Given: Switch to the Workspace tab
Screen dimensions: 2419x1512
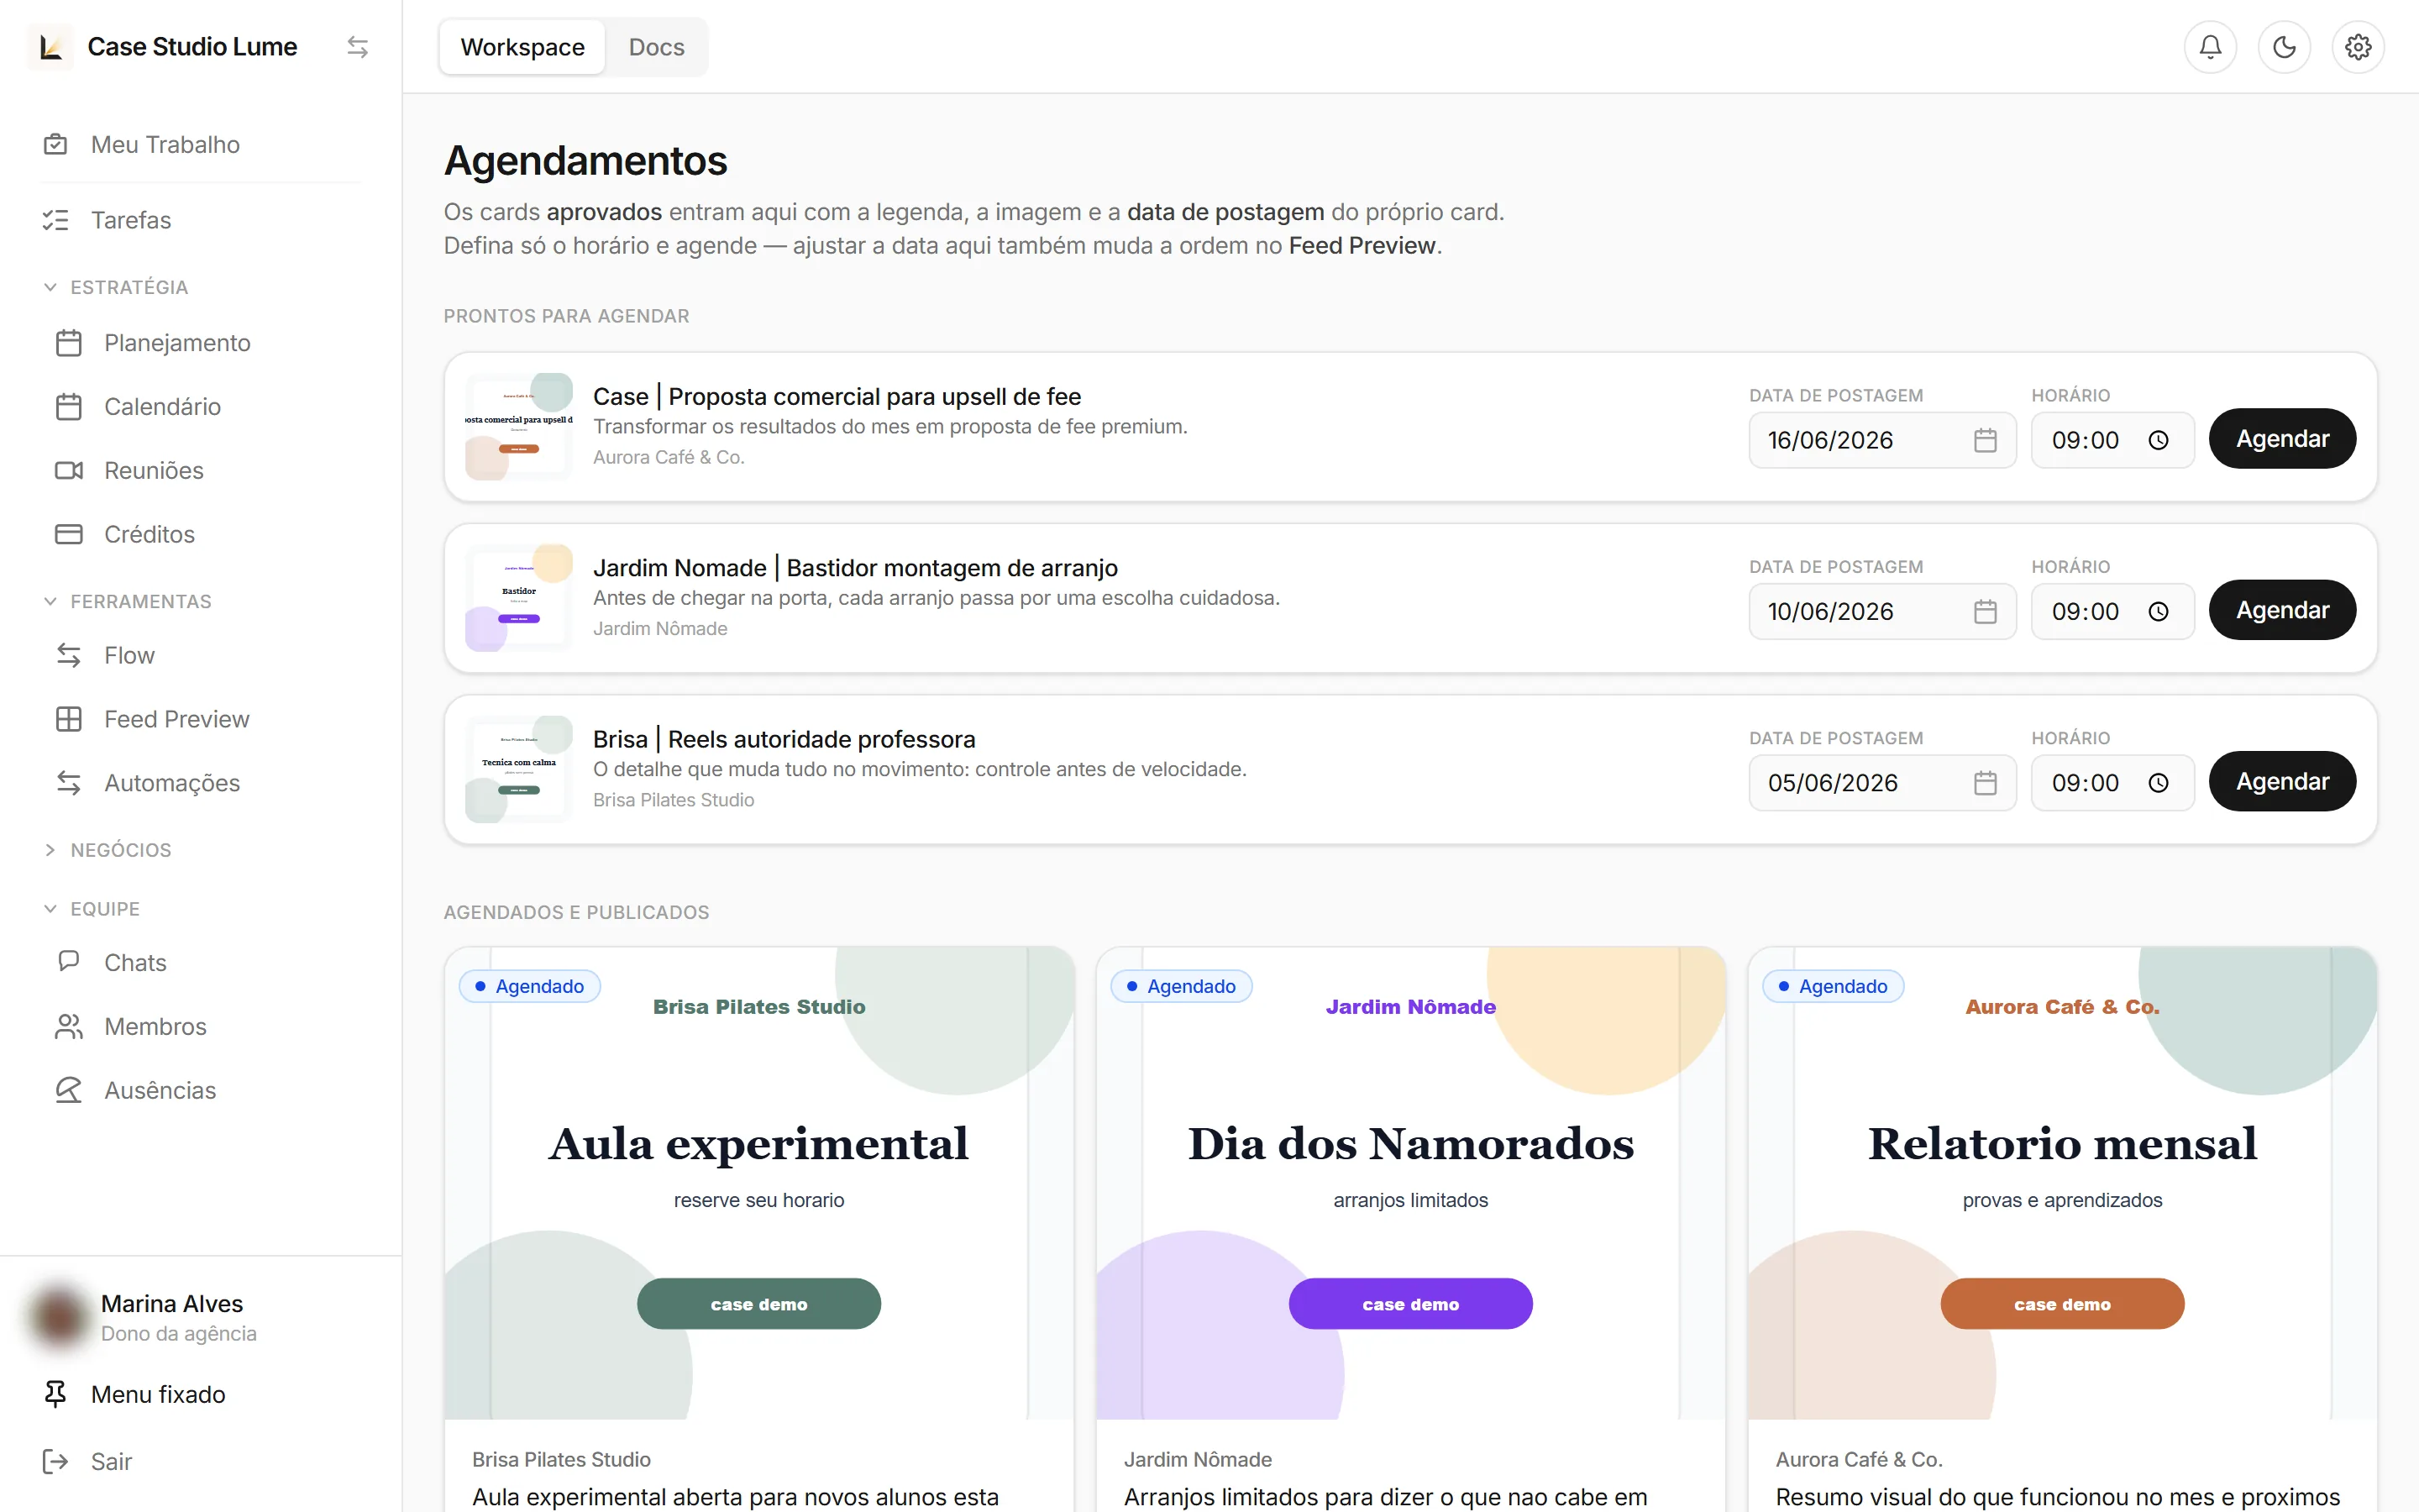Looking at the screenshot, I should click(x=522, y=47).
